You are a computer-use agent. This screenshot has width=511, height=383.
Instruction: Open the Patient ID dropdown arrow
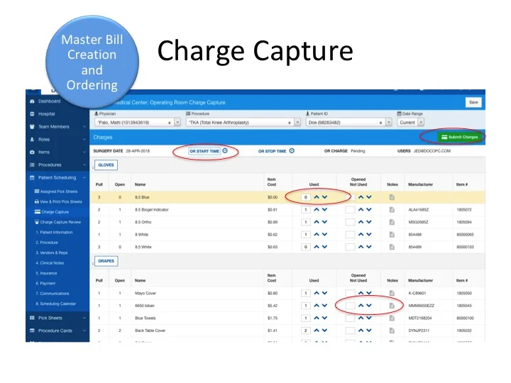[388, 123]
